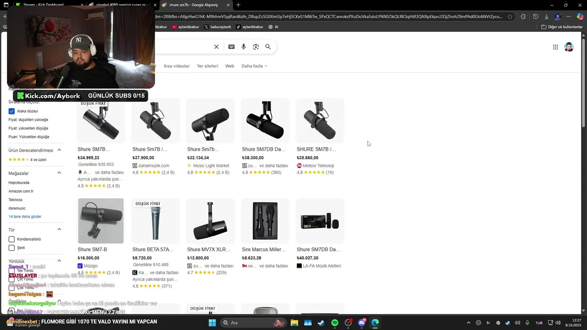Open Spotify from the taskbar
Screen dimensions: 587x330
[335, 323]
